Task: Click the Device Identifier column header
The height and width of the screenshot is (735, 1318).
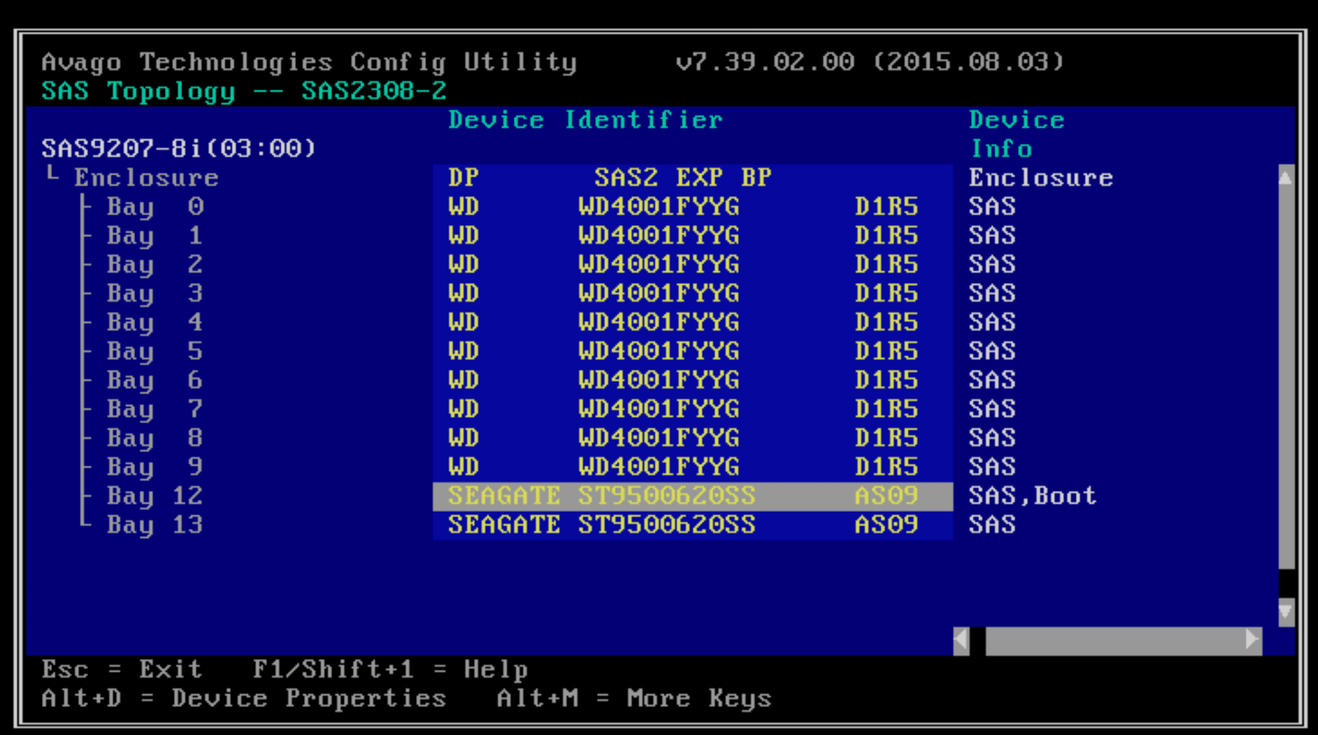Action: point(585,120)
